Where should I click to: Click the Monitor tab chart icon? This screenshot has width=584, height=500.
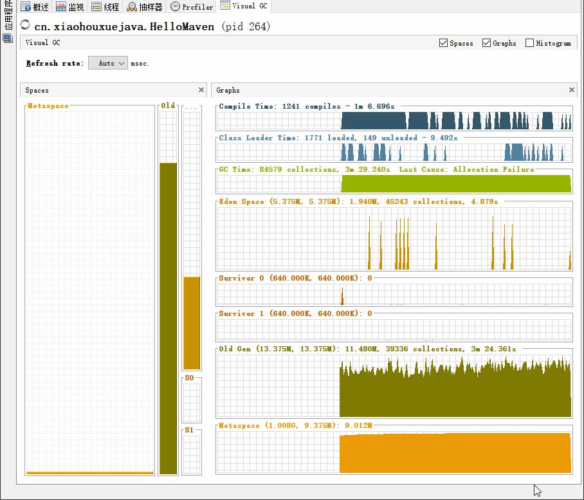coord(60,6)
